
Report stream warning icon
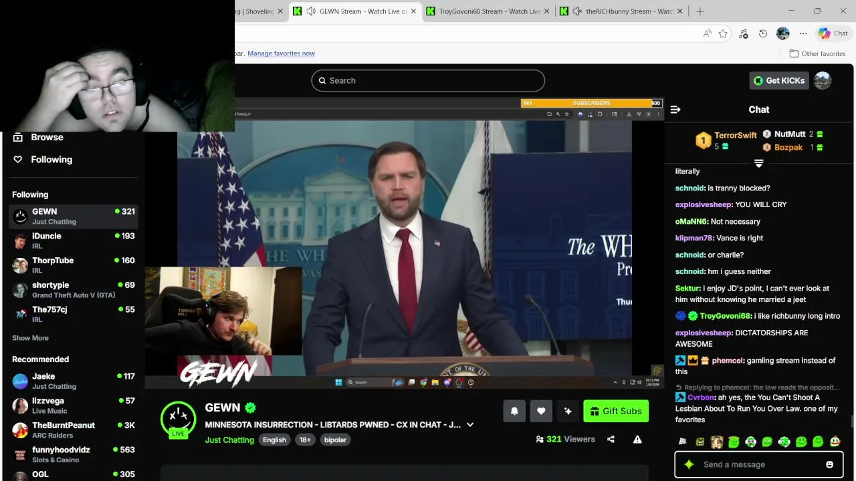tap(637, 439)
